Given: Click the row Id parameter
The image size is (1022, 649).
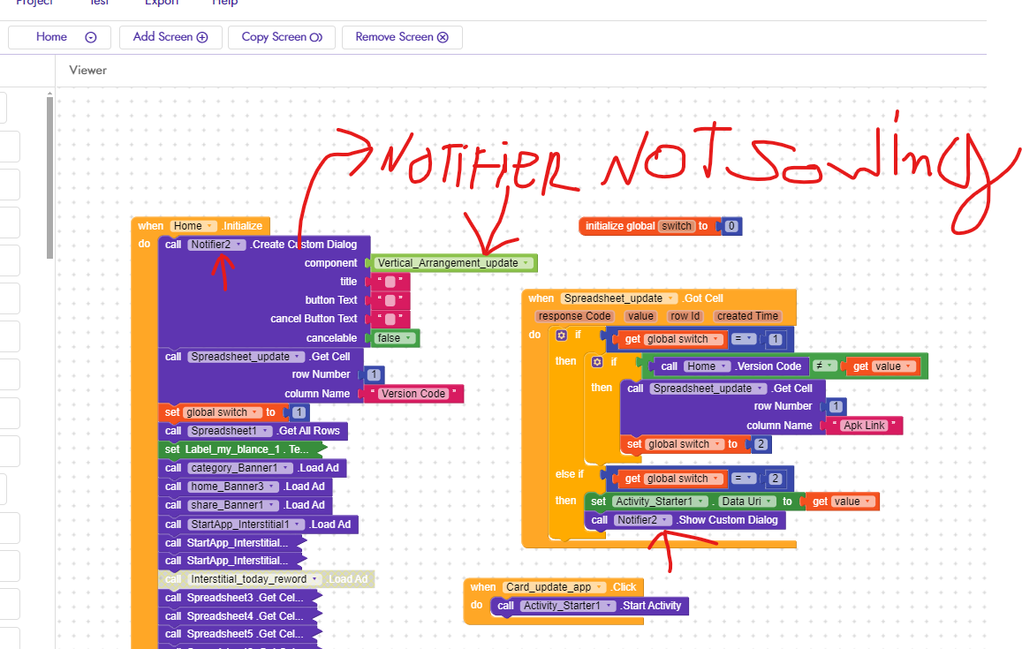Looking at the screenshot, I should click(x=685, y=316).
